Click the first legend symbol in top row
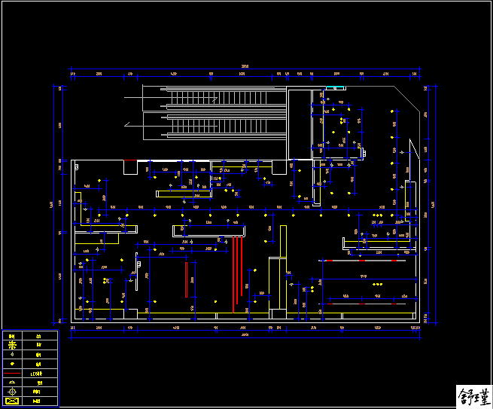493x409 pixels. pyautogui.click(x=12, y=337)
